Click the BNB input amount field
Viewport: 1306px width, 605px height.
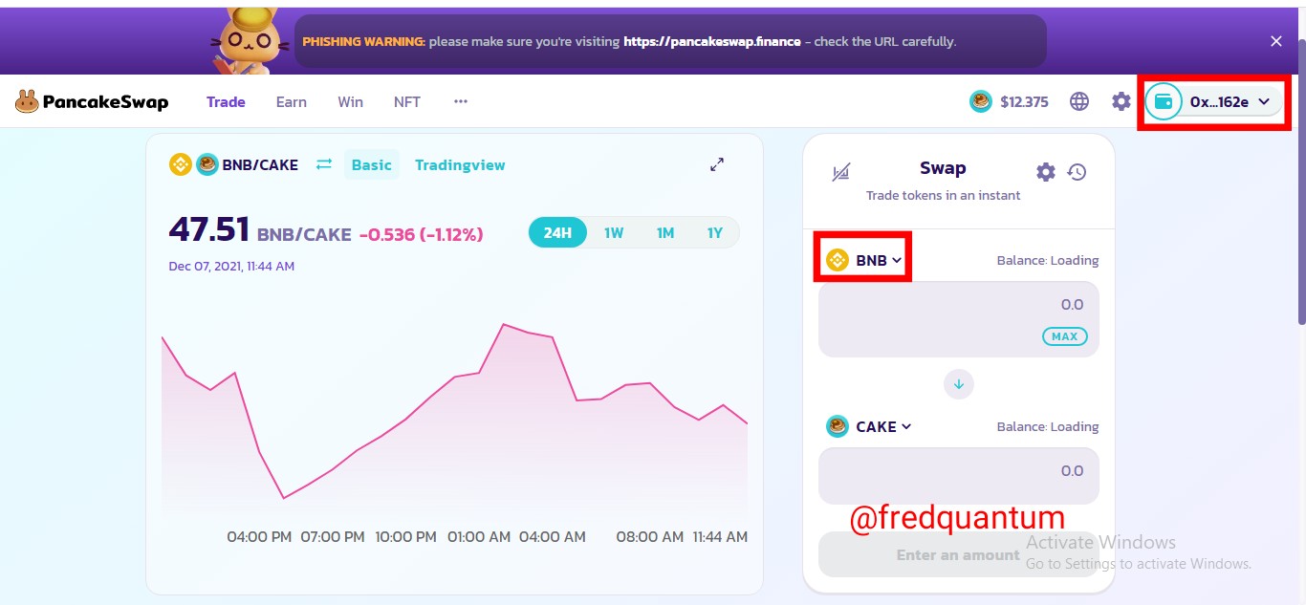click(959, 319)
